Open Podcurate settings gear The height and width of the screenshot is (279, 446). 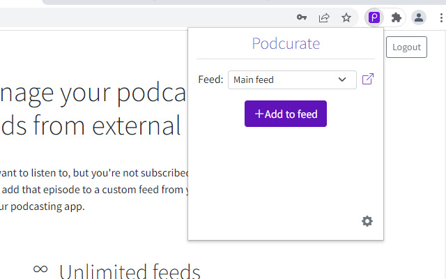tap(367, 221)
